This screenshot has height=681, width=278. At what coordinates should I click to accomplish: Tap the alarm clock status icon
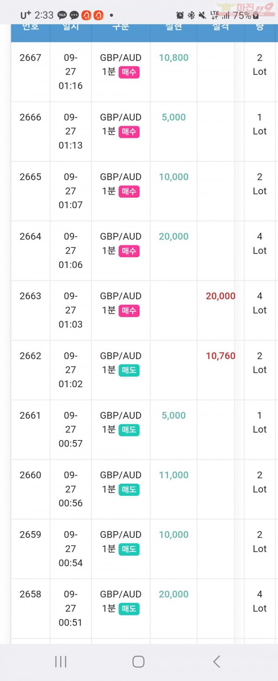180,15
